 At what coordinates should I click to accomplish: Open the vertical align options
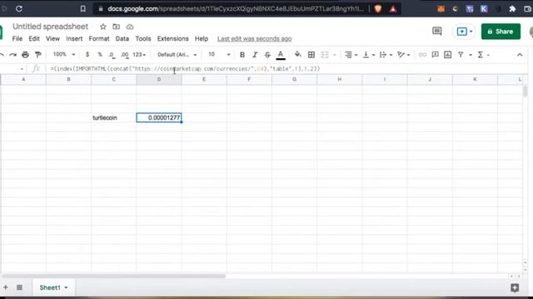tap(368, 55)
